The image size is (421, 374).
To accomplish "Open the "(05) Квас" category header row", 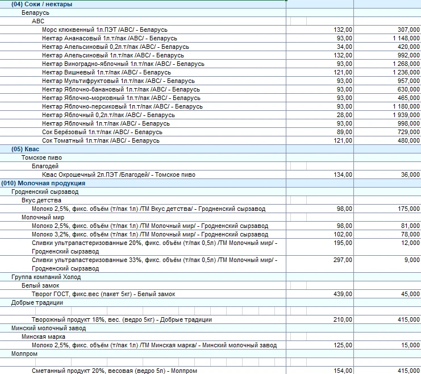I will pyautogui.click(x=25, y=149).
